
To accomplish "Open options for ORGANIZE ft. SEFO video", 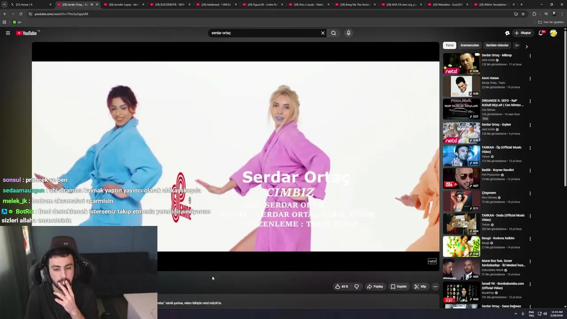I will point(530,101).
